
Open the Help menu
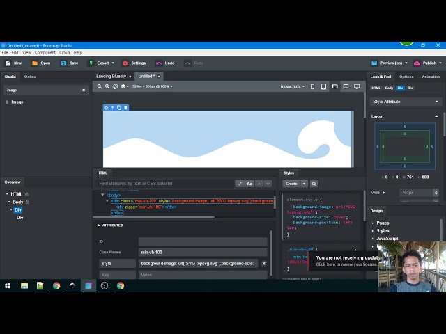point(78,53)
